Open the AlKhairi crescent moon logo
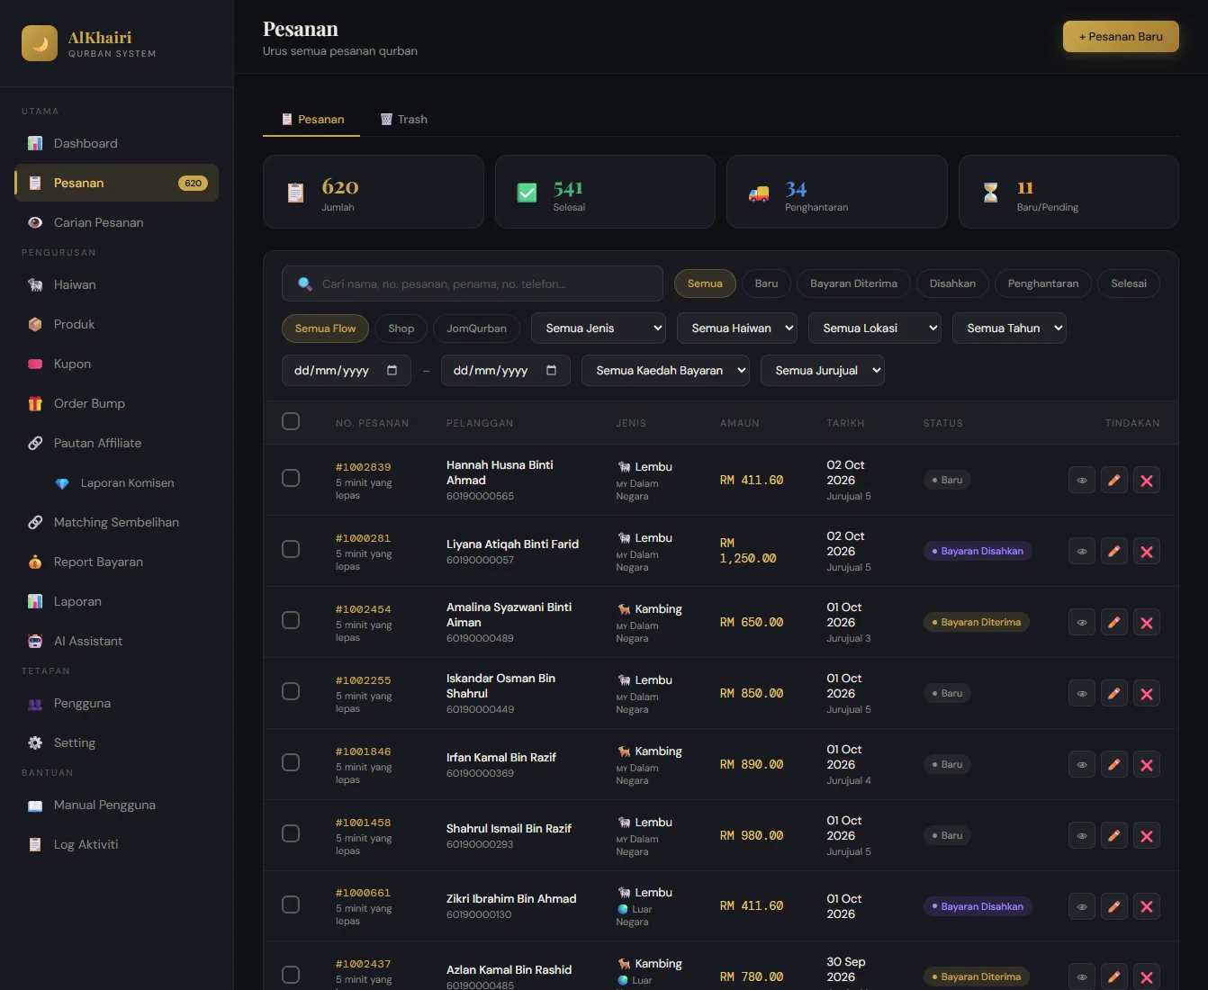This screenshot has width=1208, height=990. click(x=40, y=43)
